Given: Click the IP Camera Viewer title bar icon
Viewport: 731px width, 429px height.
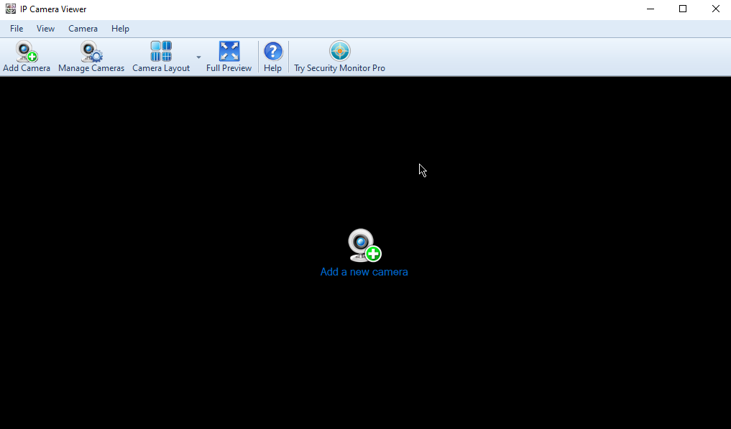Looking at the screenshot, I should (x=10, y=9).
